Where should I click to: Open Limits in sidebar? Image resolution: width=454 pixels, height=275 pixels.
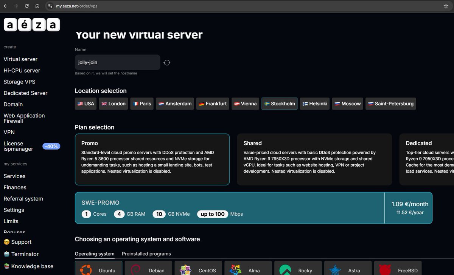click(11, 221)
